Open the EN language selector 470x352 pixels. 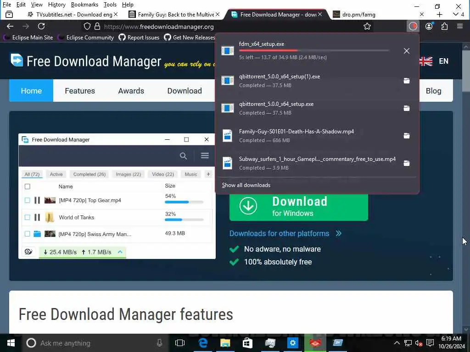443,61
